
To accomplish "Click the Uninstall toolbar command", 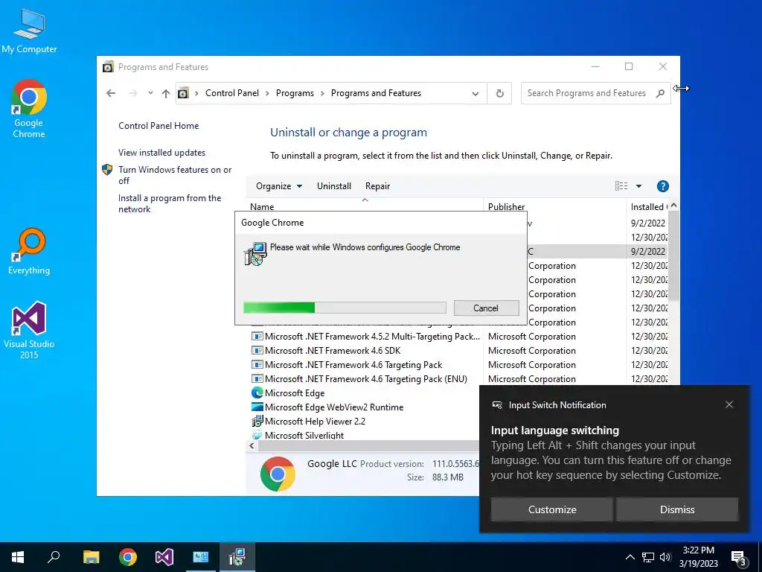I will coord(334,186).
